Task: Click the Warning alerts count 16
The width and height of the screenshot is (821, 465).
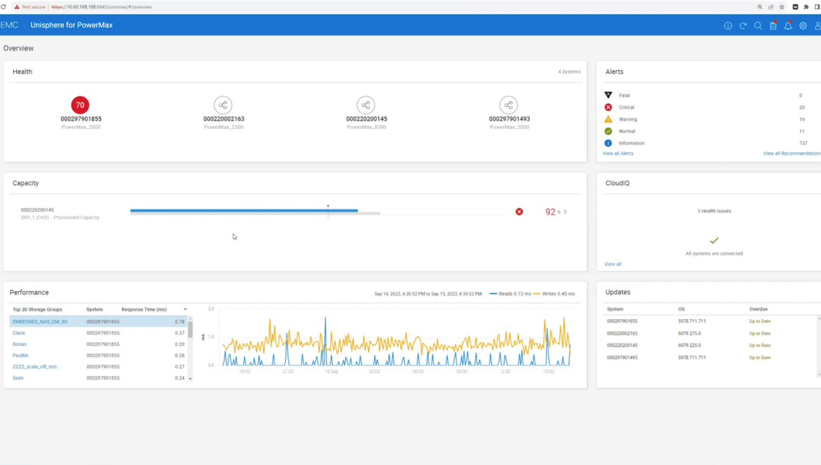Action: [x=801, y=119]
